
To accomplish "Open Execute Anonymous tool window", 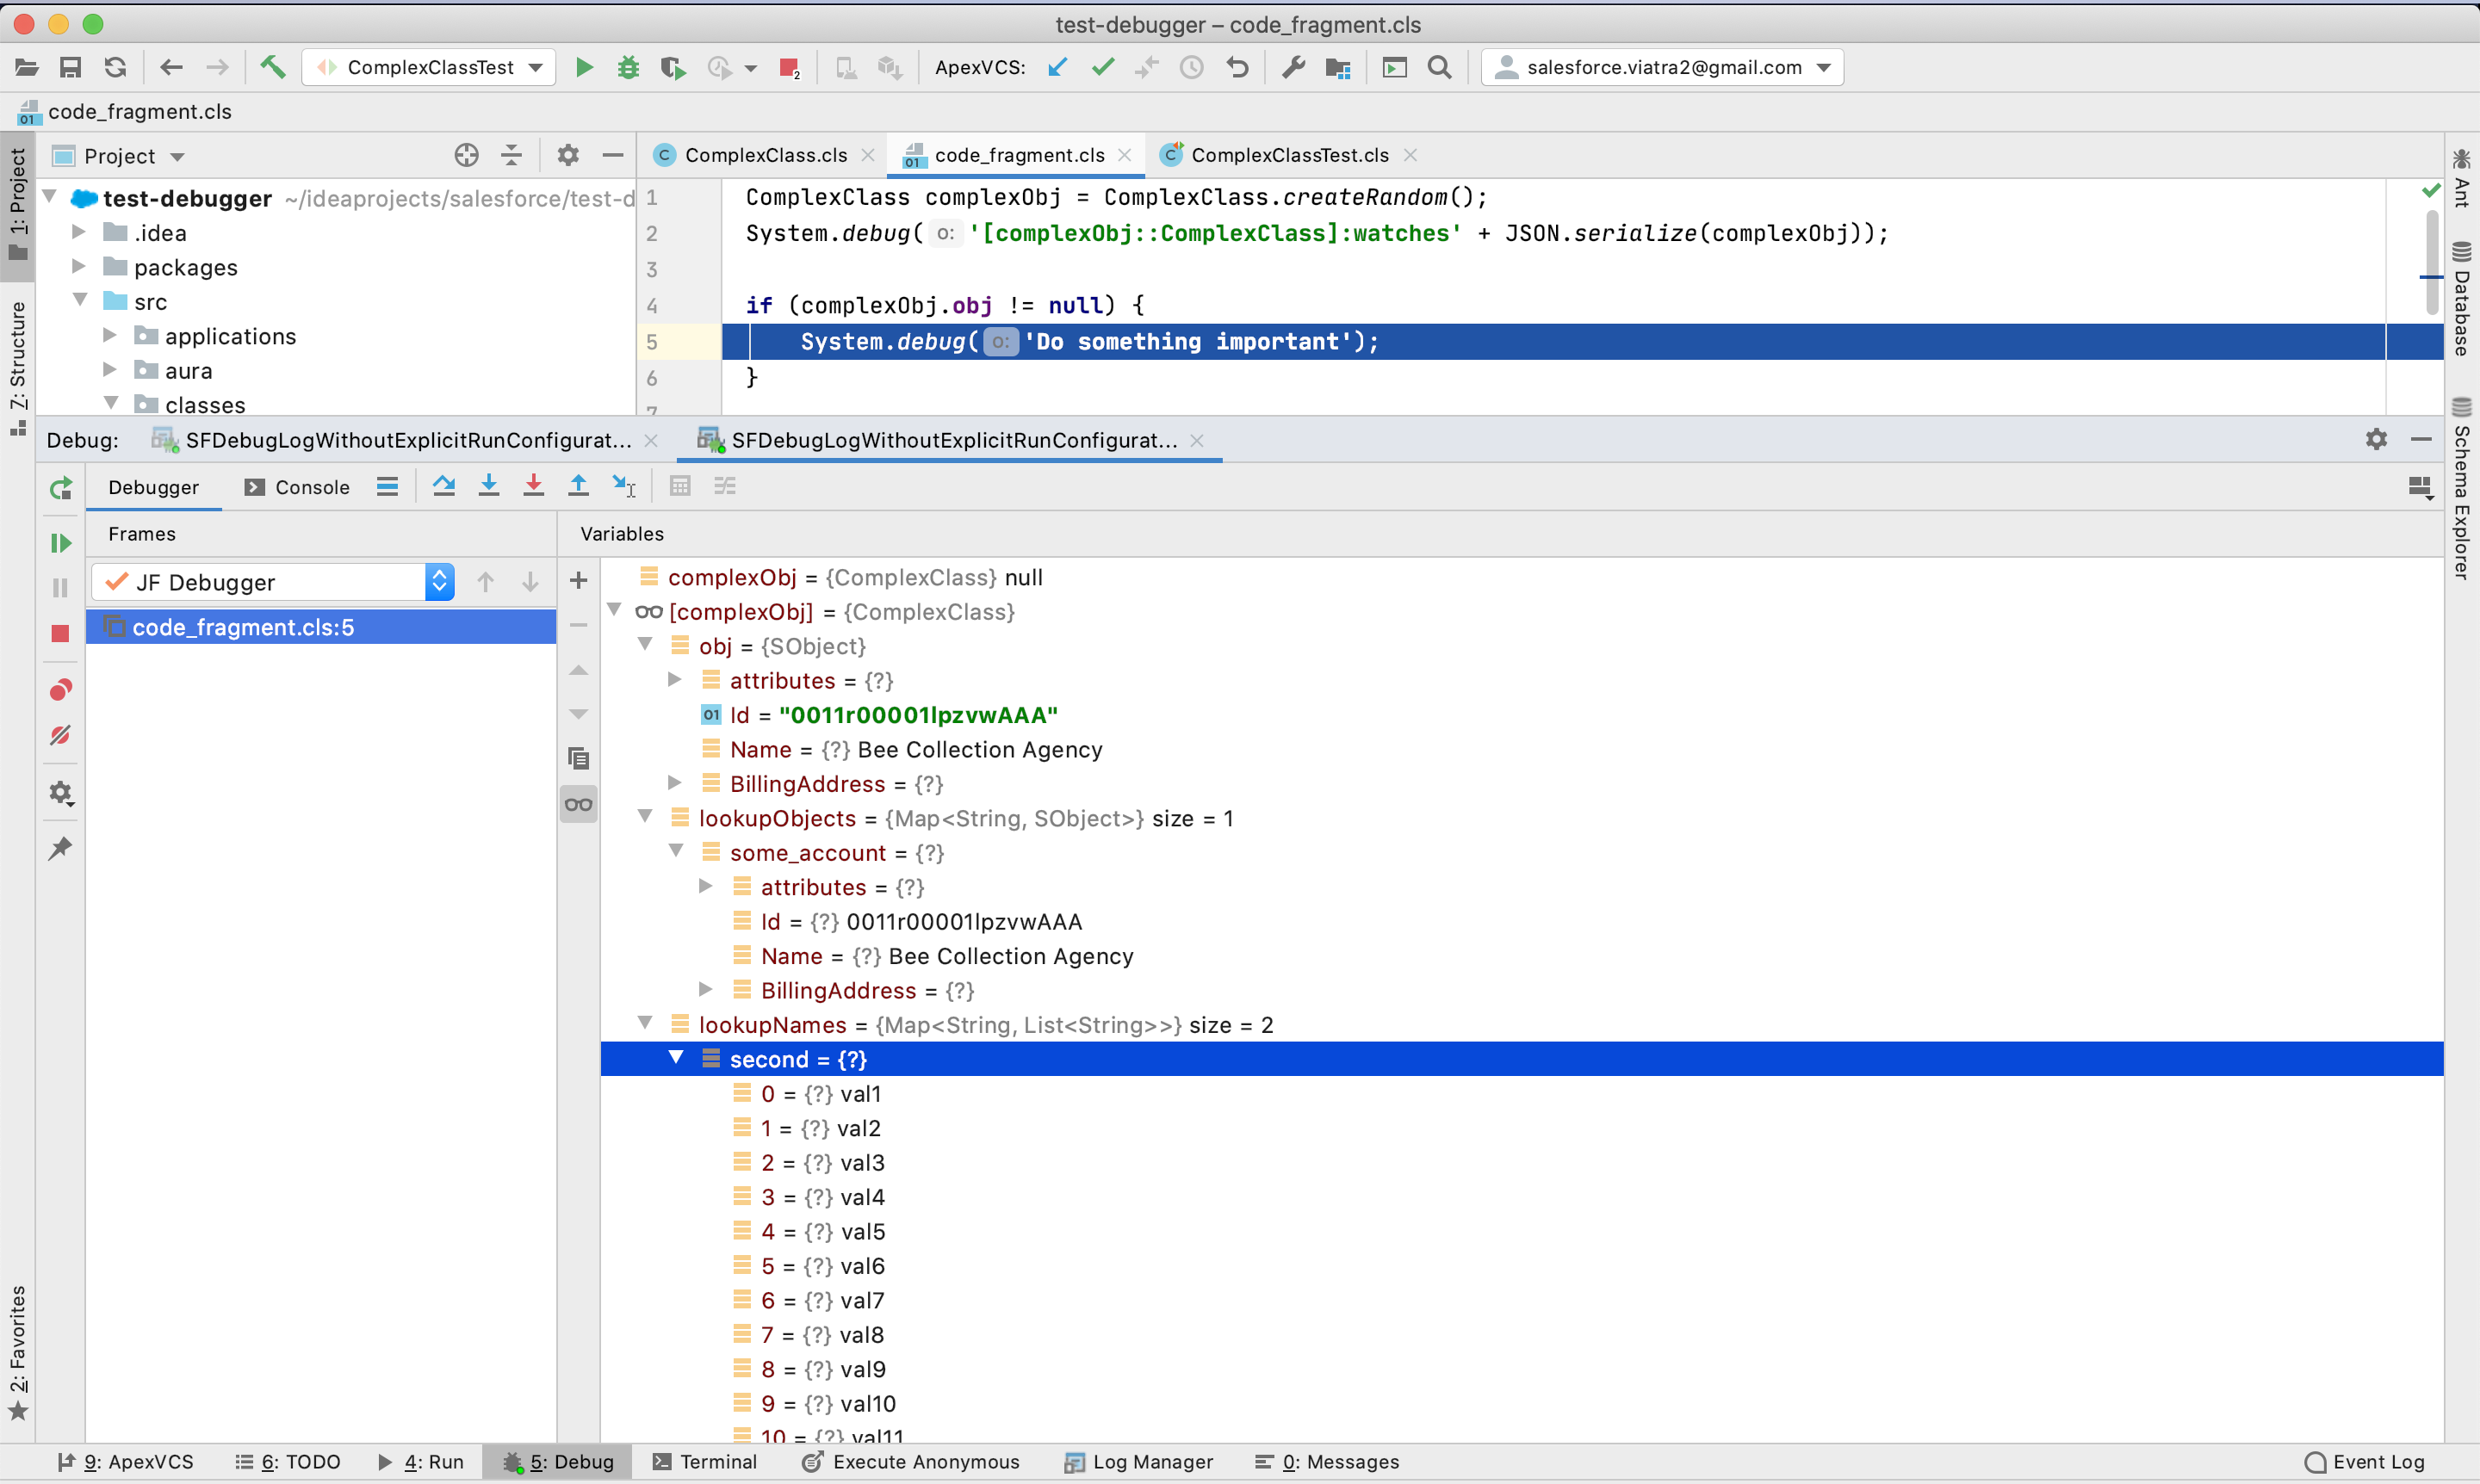I will pyautogui.click(x=911, y=1462).
